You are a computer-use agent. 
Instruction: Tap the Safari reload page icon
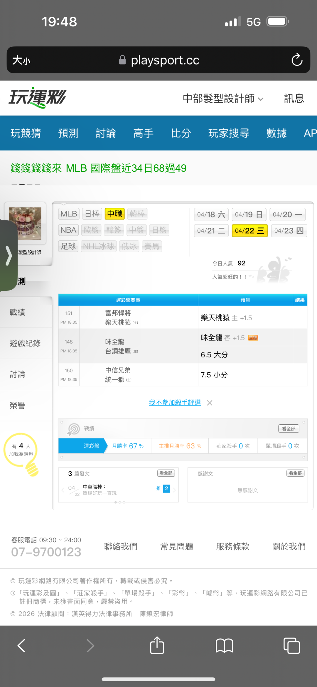[297, 60]
